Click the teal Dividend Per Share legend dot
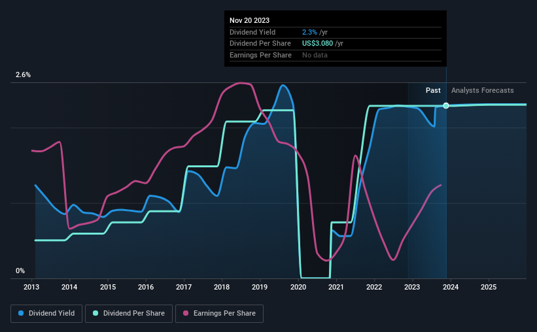Image resolution: width=537 pixels, height=332 pixels. click(x=95, y=313)
